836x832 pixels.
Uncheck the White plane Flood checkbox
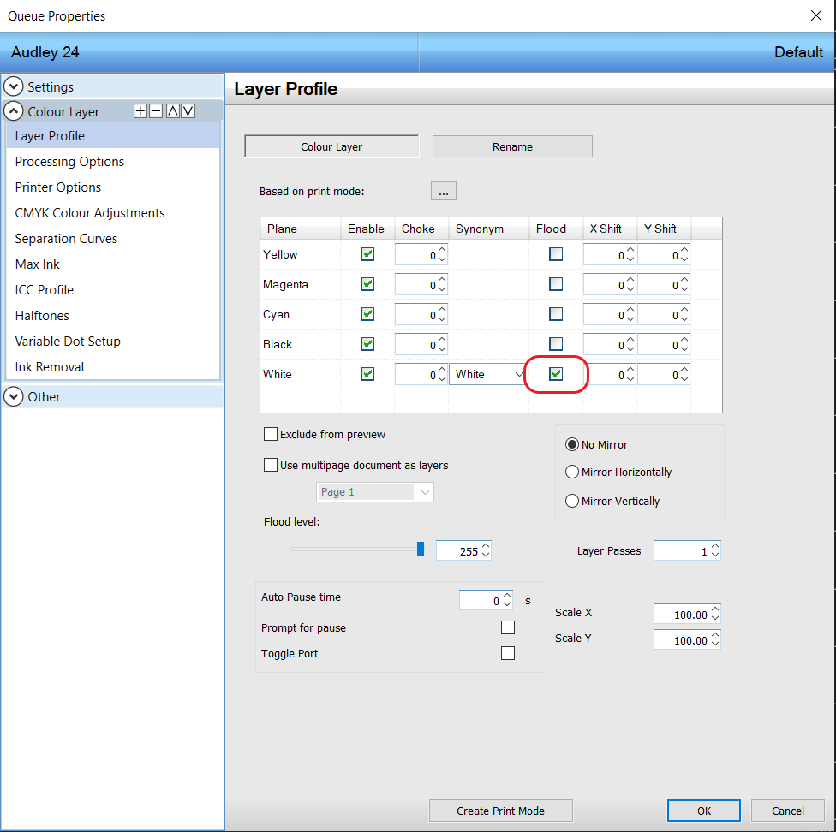click(x=556, y=374)
